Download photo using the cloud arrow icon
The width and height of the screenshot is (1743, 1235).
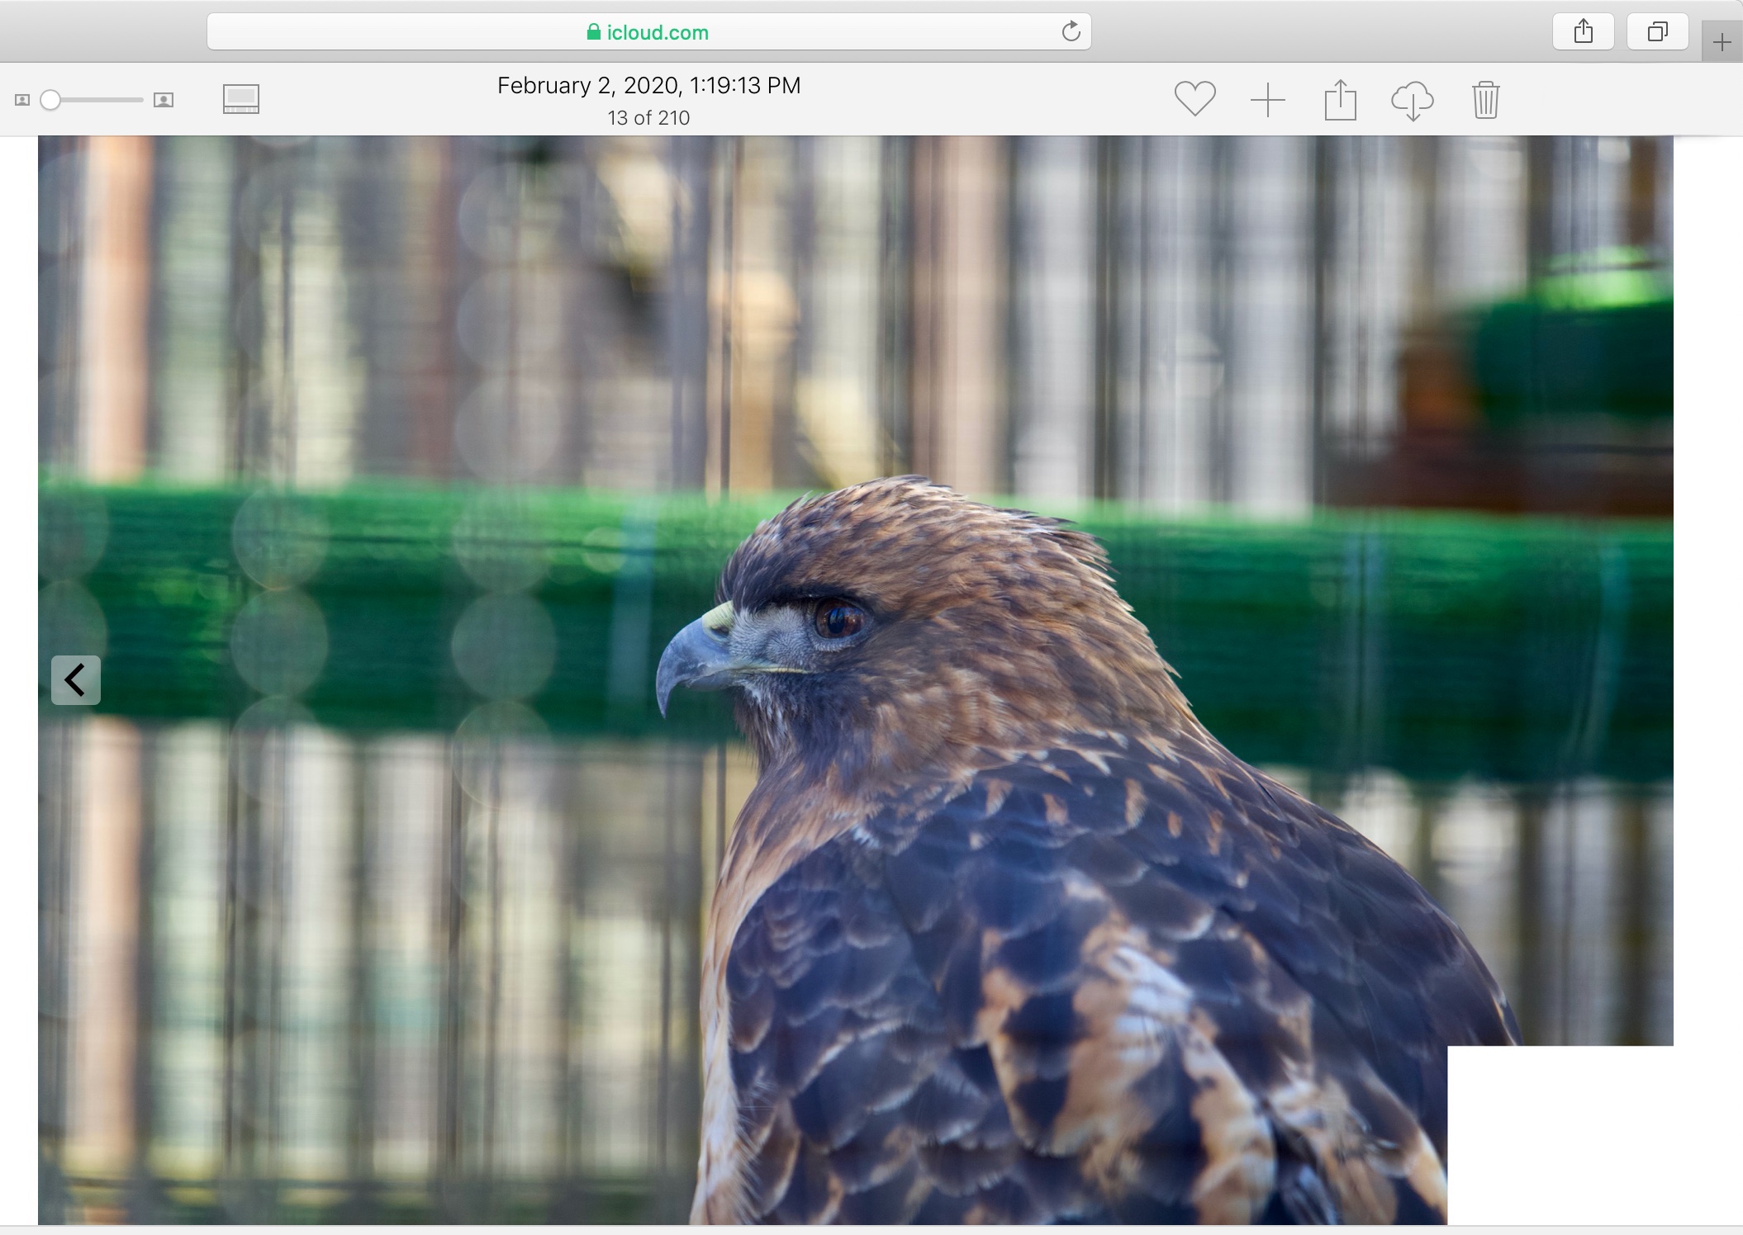click(x=1412, y=101)
